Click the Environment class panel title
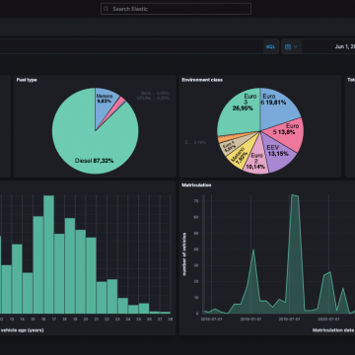The image size is (355, 355). tap(202, 80)
